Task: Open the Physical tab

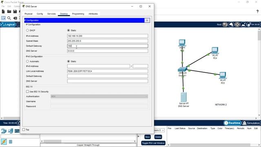Action: click(x=29, y=14)
